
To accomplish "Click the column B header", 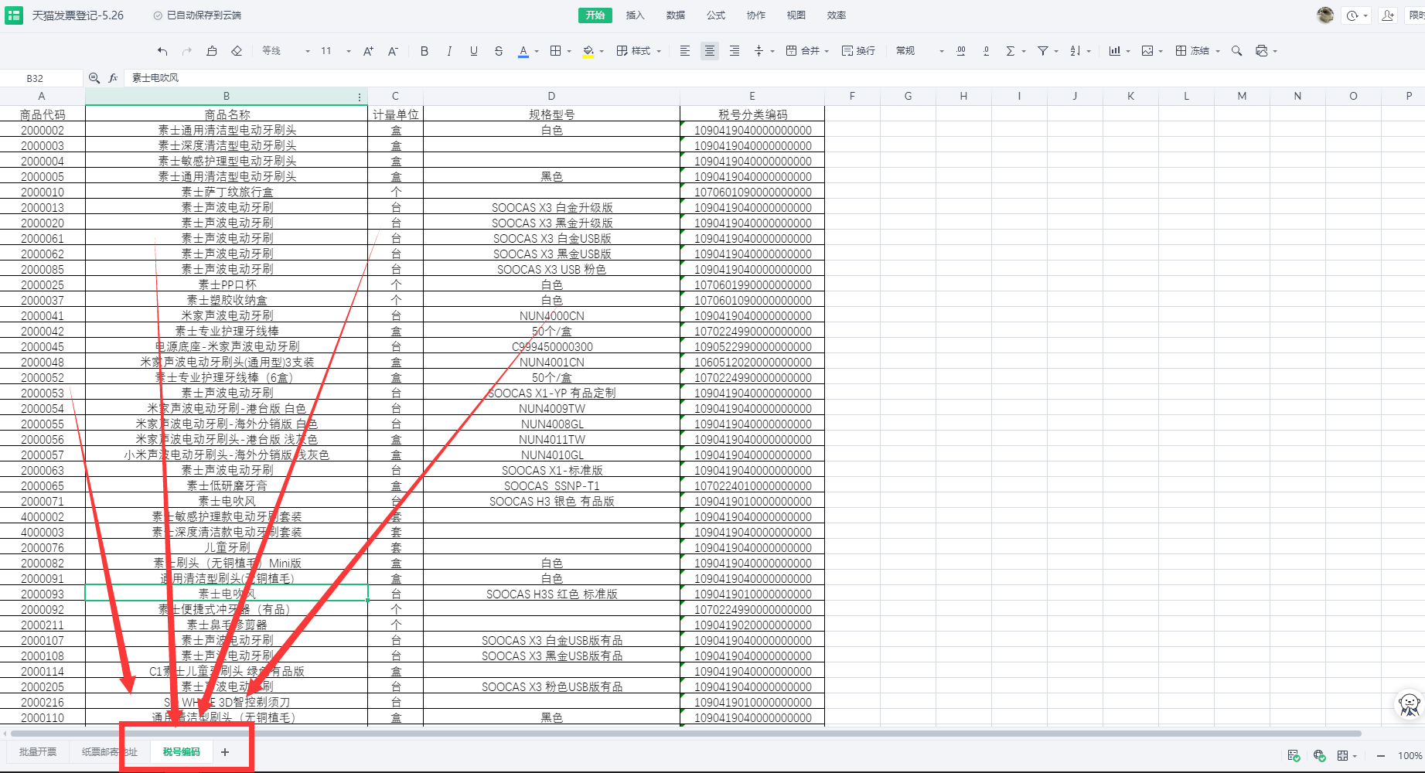I will tap(227, 97).
